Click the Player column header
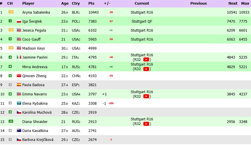The image size is (251, 145). (28, 3)
